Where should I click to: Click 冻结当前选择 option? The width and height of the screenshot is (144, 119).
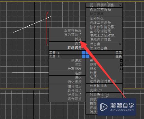(100, 22)
